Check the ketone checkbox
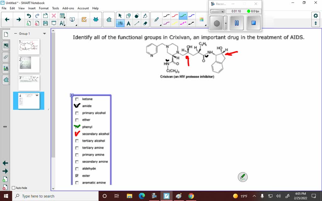Viewport: 322px width, 201px height. click(77, 99)
